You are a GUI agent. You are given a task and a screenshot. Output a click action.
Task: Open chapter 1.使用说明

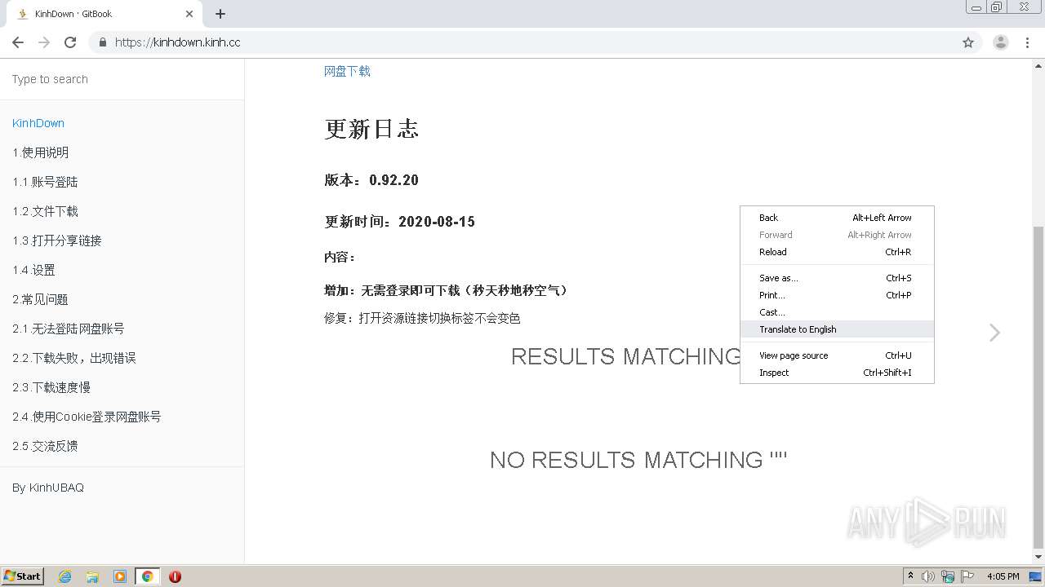point(41,152)
